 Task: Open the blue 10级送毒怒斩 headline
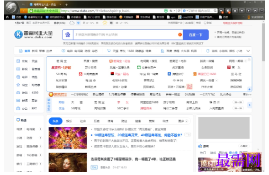pos(138,135)
